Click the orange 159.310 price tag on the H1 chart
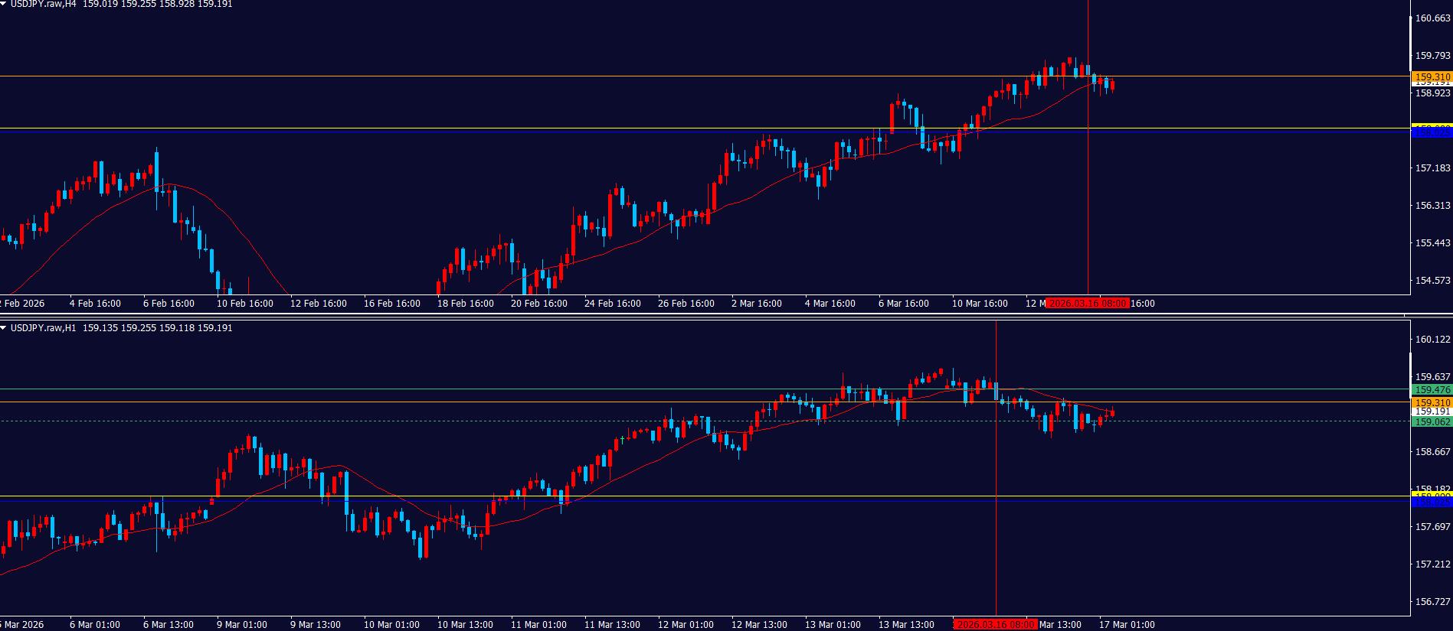The width and height of the screenshot is (1453, 631). point(1432,402)
